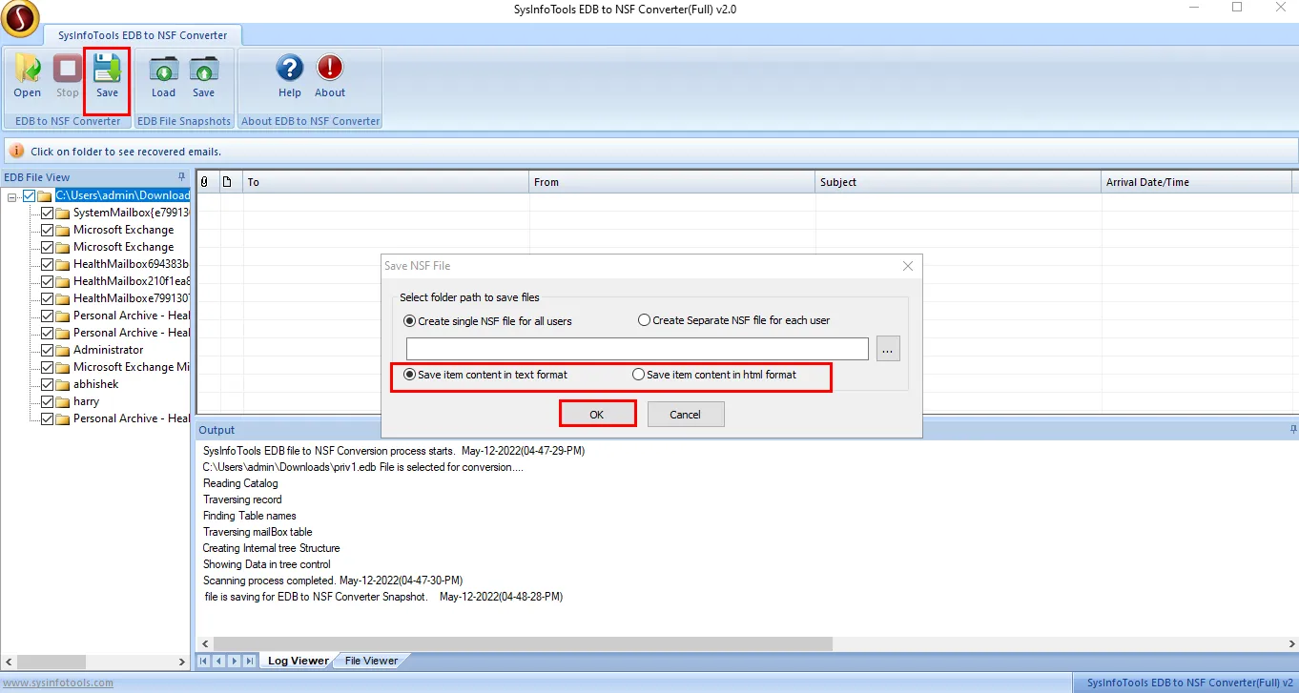Click the folder icon beside harry
1299x693 pixels.
[63, 401]
